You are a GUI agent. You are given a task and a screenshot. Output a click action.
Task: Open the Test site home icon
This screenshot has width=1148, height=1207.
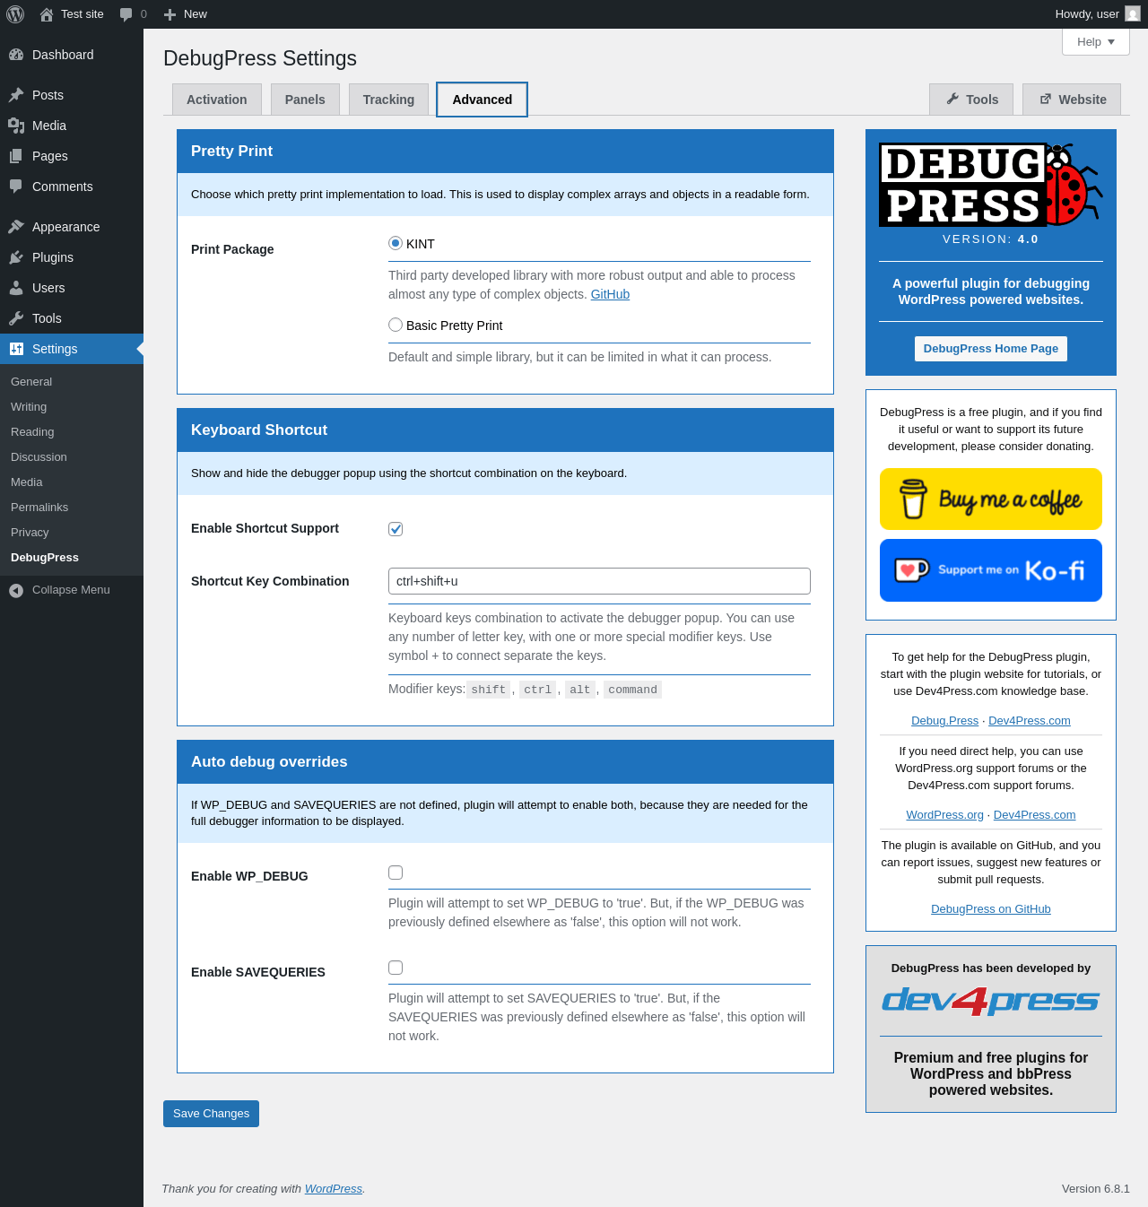(47, 14)
